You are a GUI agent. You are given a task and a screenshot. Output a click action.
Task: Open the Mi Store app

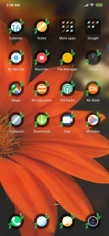(93, 89)
